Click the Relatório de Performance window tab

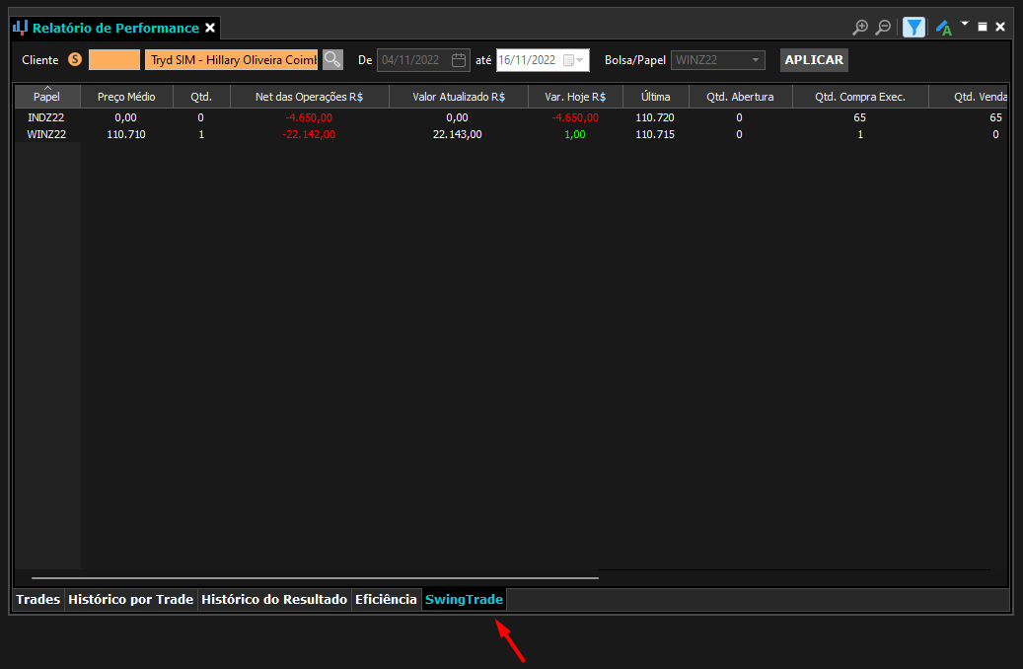click(x=115, y=28)
